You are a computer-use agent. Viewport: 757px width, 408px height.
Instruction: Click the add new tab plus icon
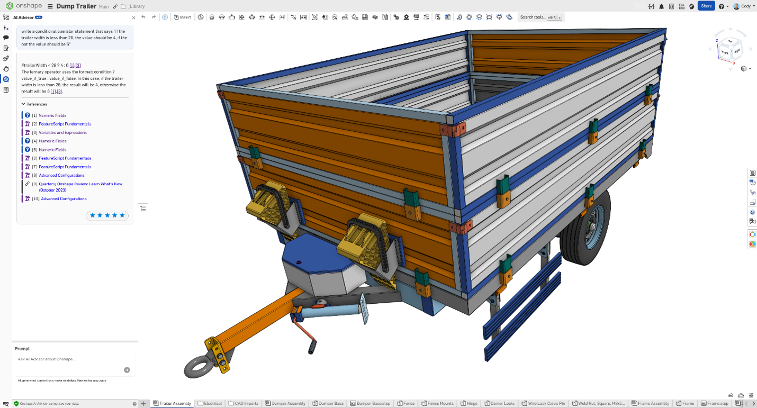[x=143, y=404]
